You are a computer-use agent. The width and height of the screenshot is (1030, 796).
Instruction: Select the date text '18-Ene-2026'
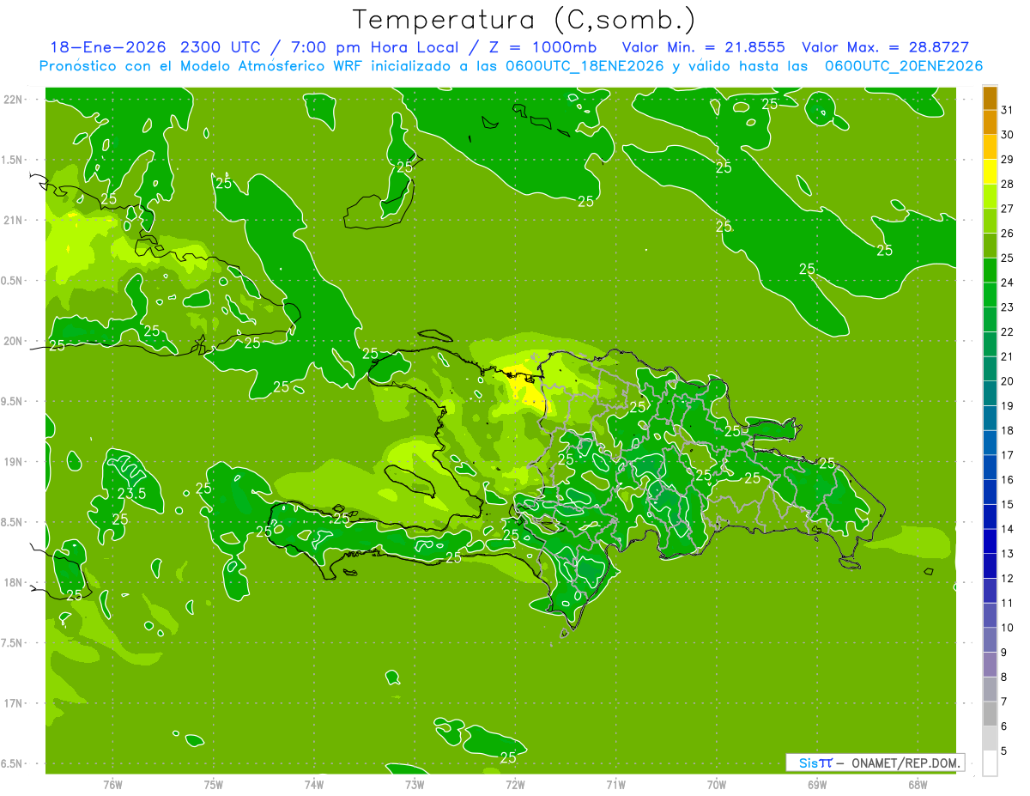(x=106, y=47)
